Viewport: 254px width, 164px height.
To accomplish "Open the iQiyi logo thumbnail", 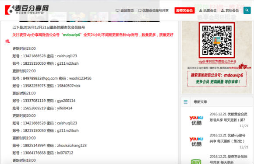I will click(x=196, y=161).
